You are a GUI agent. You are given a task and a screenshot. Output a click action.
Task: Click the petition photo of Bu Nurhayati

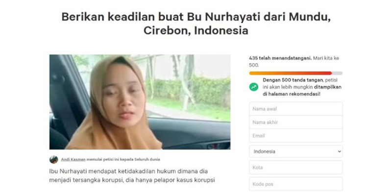140,102
